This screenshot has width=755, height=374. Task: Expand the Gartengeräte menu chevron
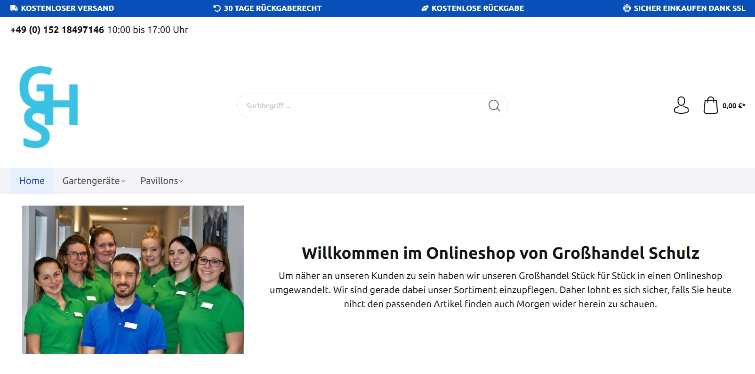(x=123, y=181)
